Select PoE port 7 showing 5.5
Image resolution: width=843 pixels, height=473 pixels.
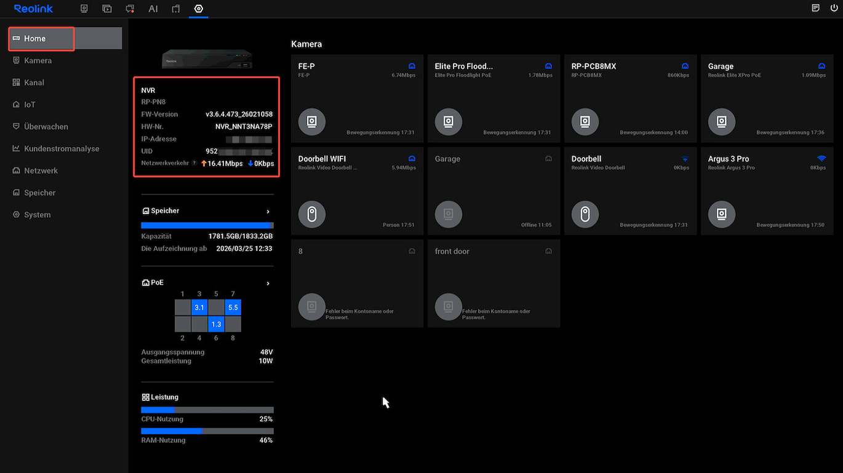pyautogui.click(x=233, y=307)
